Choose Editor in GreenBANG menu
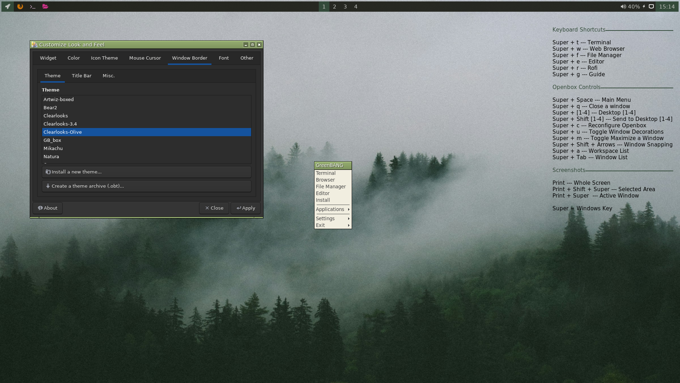Screen dimensions: 680x383 pos(333,193)
